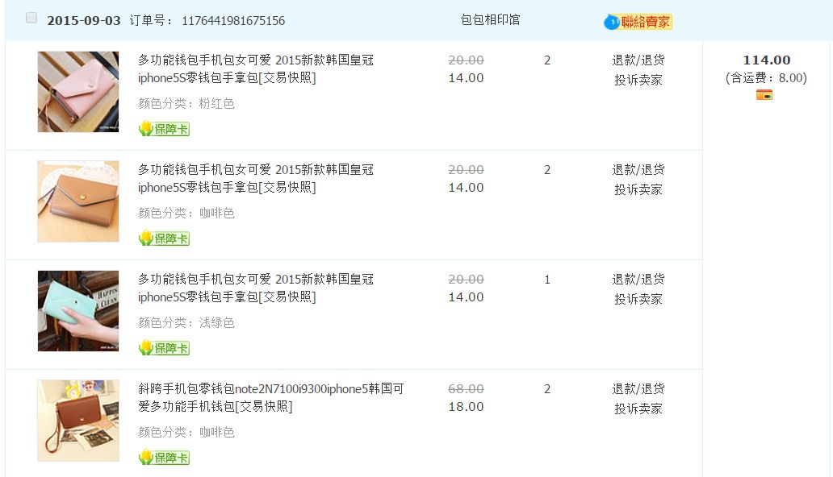Open the coffee-colored wallet thumbnail in second row
The image size is (833, 477).
pos(78,201)
